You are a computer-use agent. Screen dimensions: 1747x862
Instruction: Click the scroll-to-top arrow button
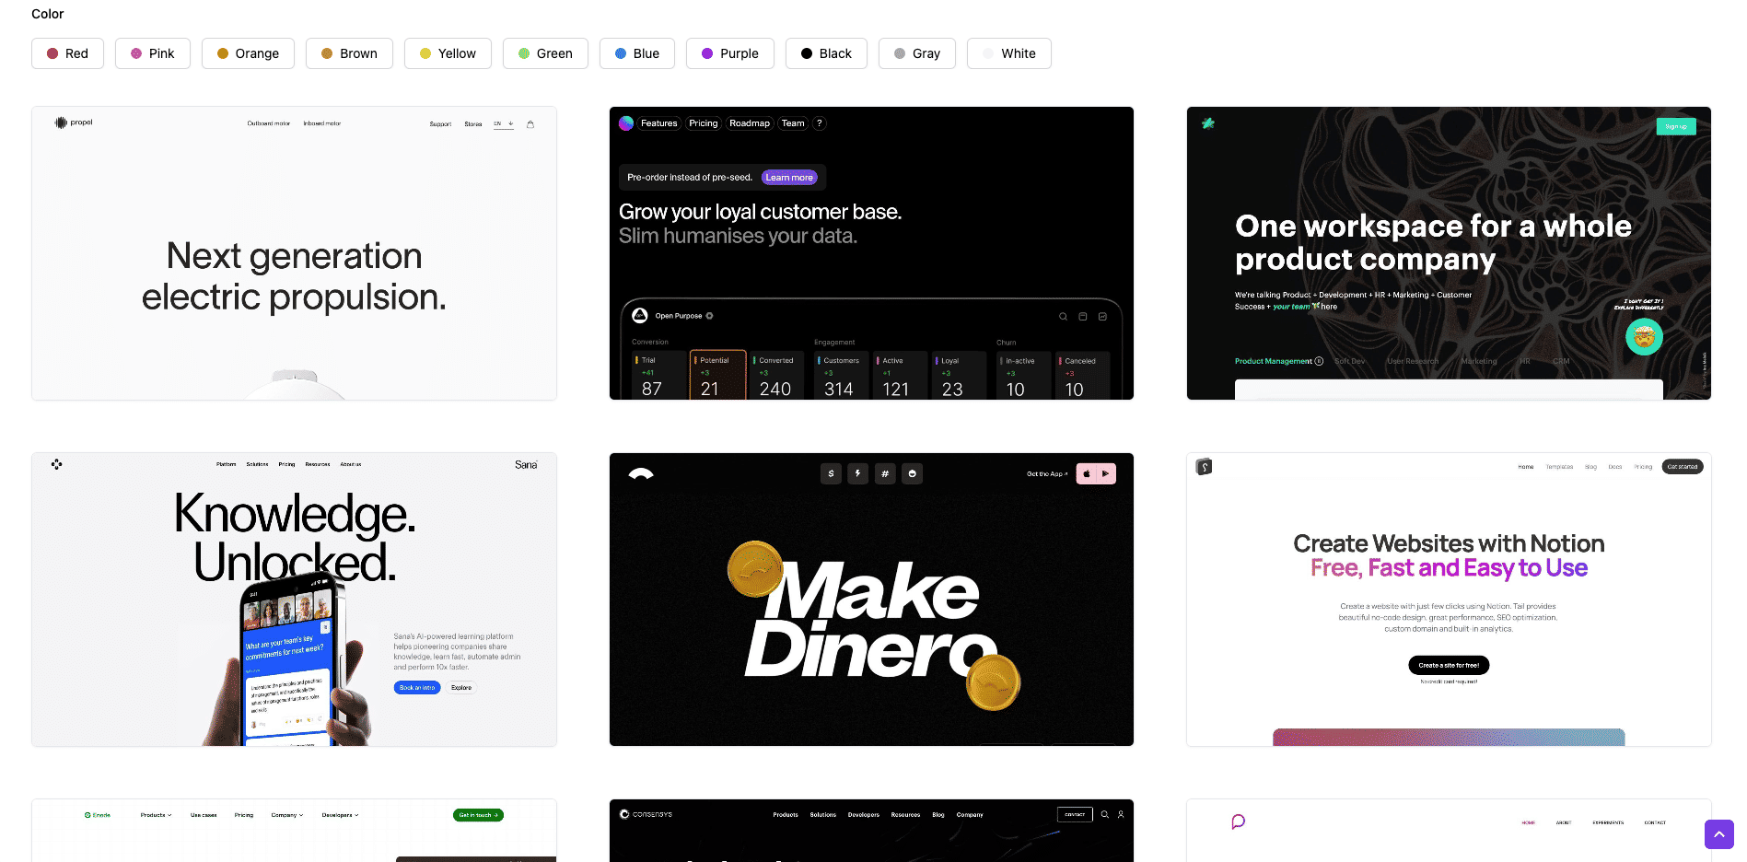click(1718, 834)
